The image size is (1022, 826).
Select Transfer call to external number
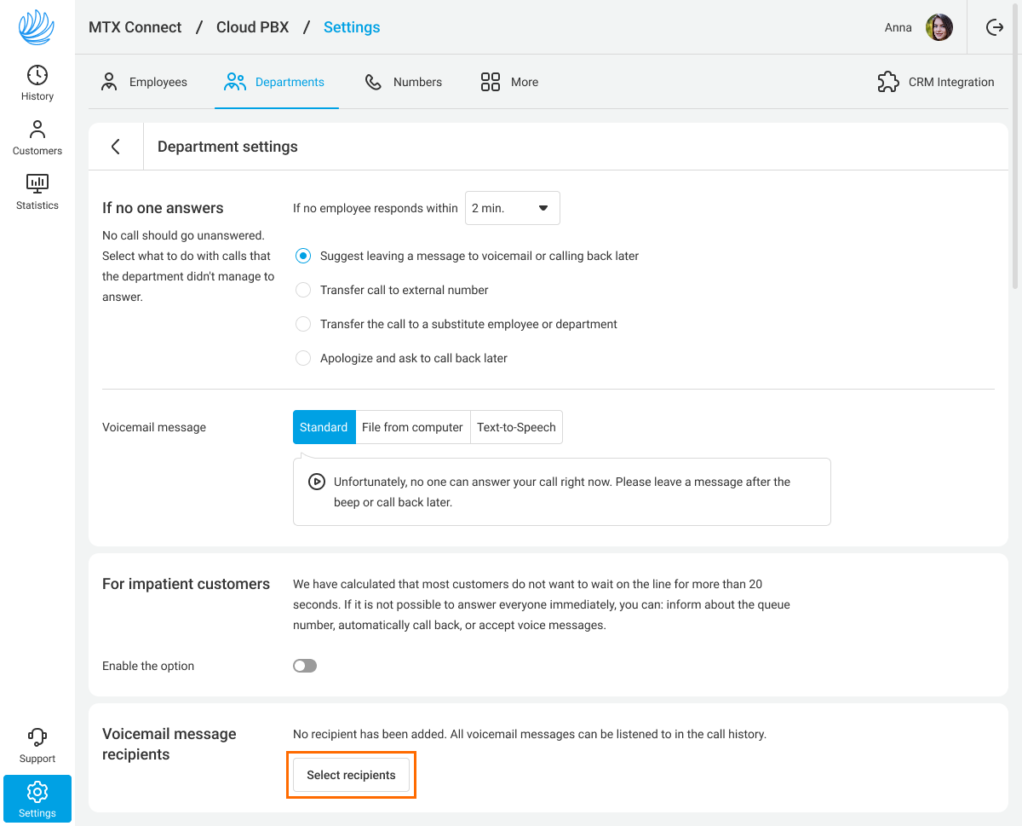point(303,290)
